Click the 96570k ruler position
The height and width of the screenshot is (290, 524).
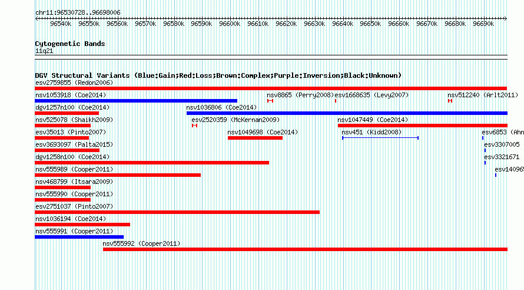coord(145,24)
